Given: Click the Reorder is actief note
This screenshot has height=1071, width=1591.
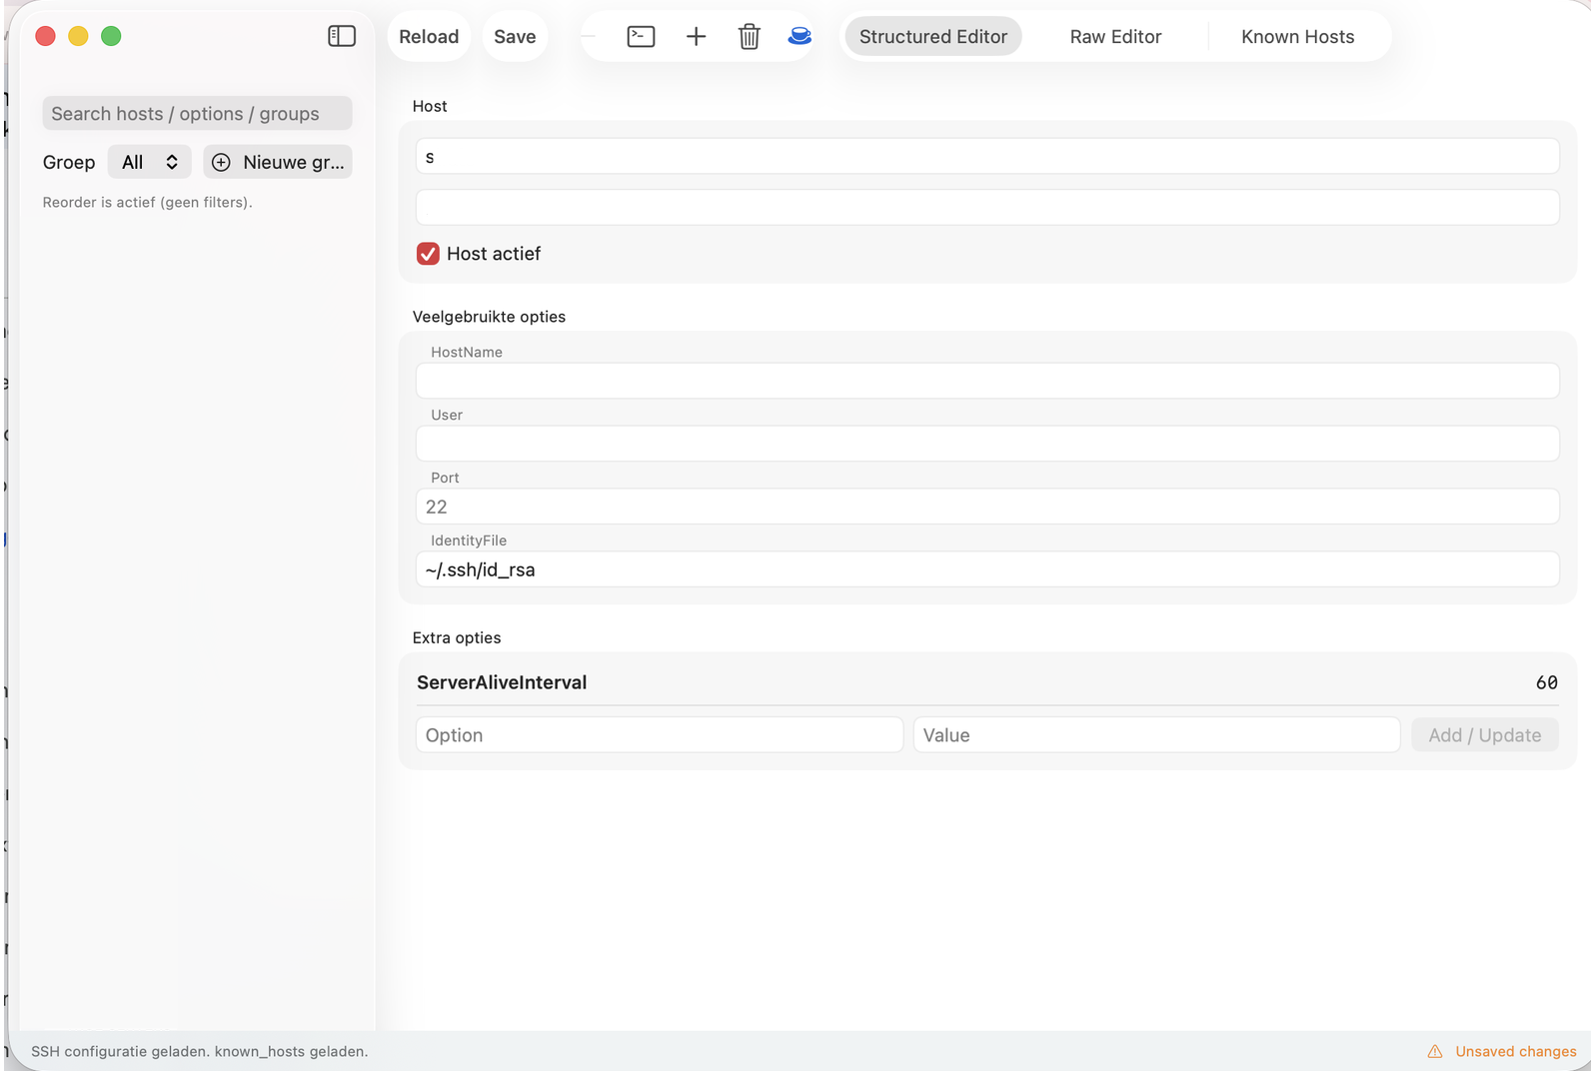Looking at the screenshot, I should [147, 202].
